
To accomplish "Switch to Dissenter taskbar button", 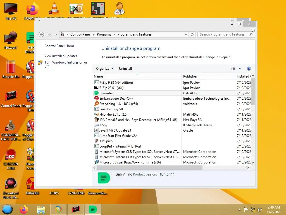I will pos(93,209).
